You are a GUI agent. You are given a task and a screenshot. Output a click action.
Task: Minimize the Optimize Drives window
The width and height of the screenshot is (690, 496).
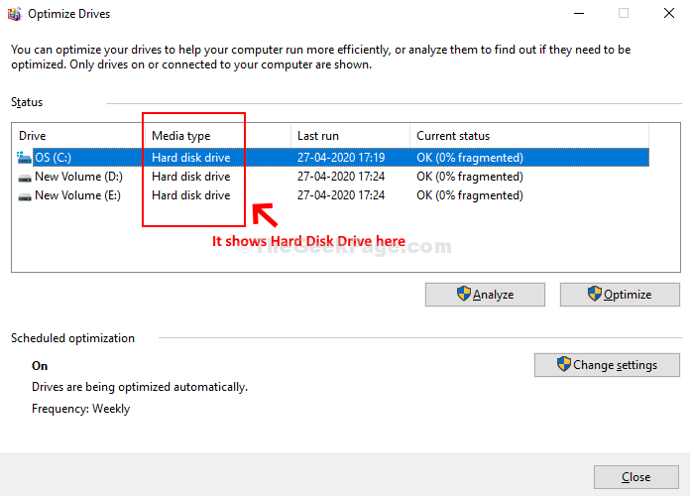click(579, 13)
